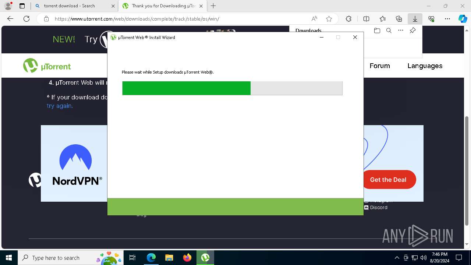Viewport: 471px width, 265px height.
Task: Open the Extensions puzzle icon
Action: [x=348, y=19]
